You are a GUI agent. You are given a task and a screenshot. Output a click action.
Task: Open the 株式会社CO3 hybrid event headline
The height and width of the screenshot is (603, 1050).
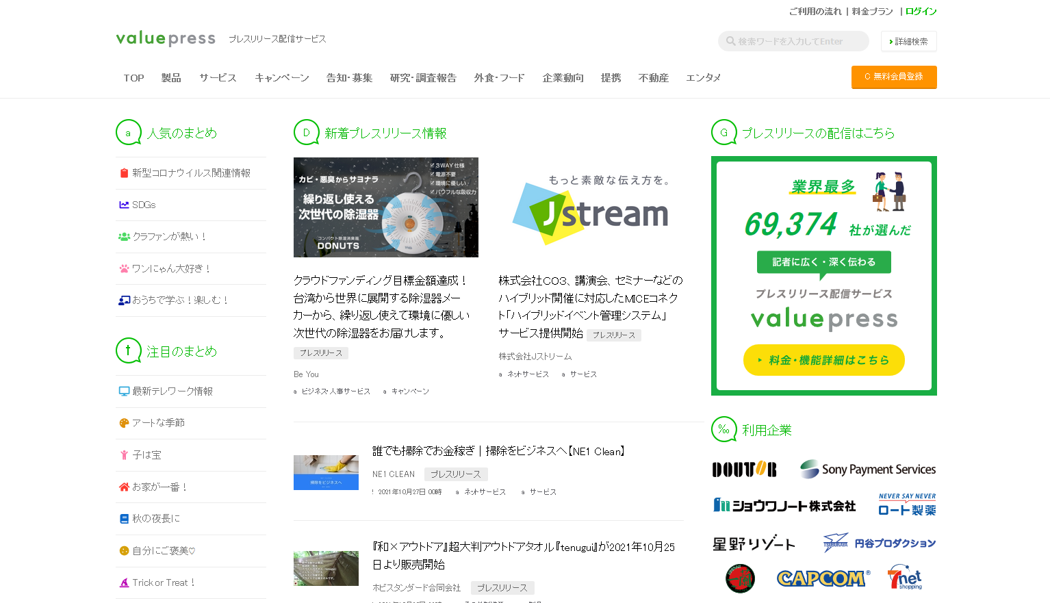(590, 307)
